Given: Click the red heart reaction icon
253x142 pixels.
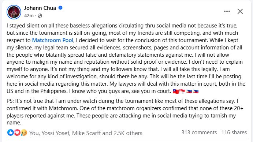Looking at the screenshot, I should (17, 132).
